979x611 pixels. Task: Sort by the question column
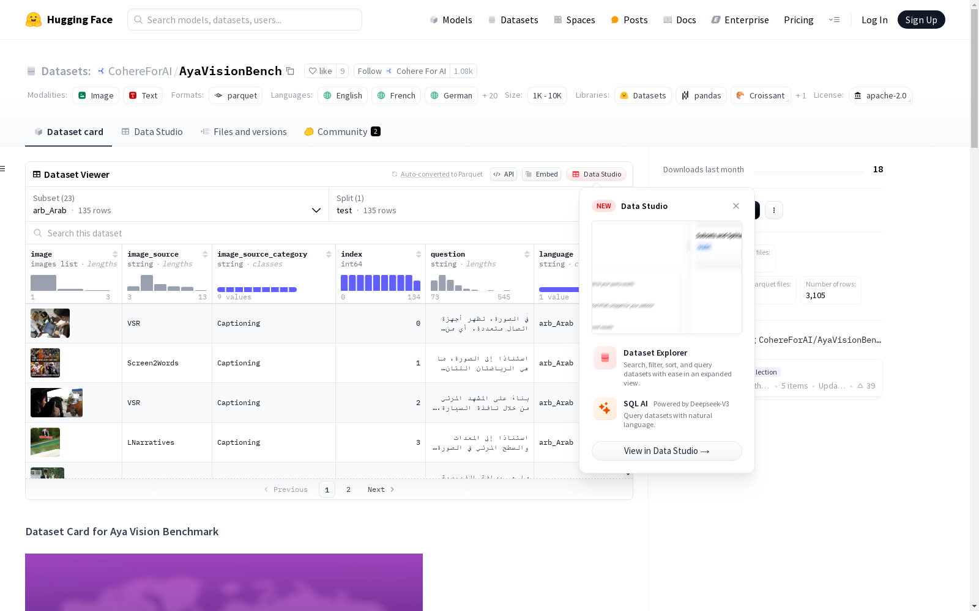527,254
